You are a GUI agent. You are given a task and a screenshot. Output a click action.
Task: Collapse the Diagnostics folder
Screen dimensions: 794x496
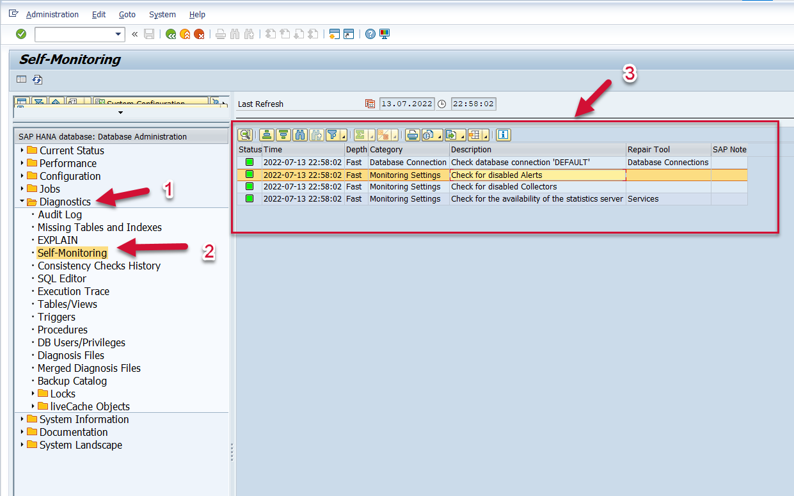[x=22, y=202]
